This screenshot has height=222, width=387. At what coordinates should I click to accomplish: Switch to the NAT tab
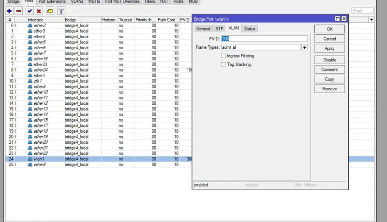(164, 2)
